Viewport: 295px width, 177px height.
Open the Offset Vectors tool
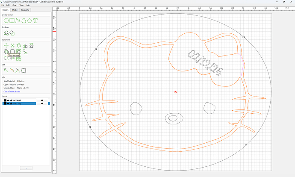pyautogui.click(x=6, y=52)
